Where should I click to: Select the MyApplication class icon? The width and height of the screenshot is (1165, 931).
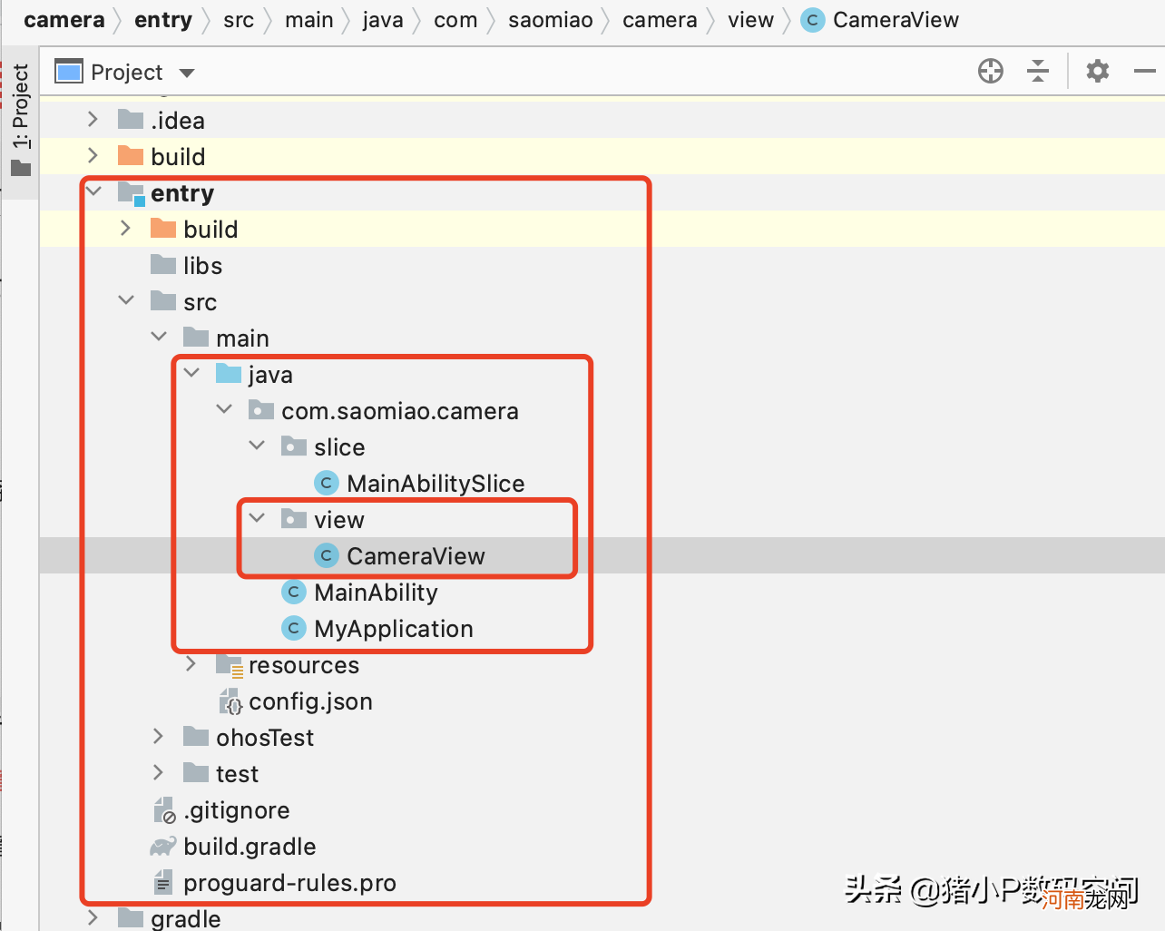[293, 628]
